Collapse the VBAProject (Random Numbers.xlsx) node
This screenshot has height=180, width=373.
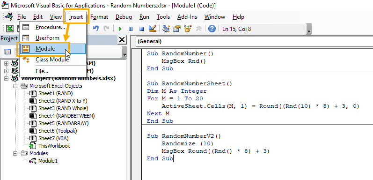pos(6,78)
